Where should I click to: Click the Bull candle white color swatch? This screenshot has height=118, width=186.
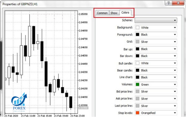tap(137, 63)
